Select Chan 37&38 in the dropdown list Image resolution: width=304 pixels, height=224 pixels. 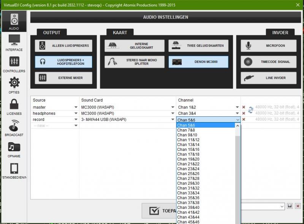(x=206, y=203)
